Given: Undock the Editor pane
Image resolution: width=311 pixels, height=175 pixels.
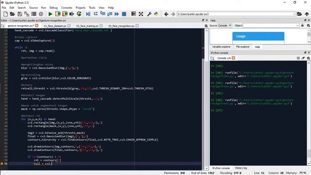Looking at the screenshot, I should [x=203, y=20].
